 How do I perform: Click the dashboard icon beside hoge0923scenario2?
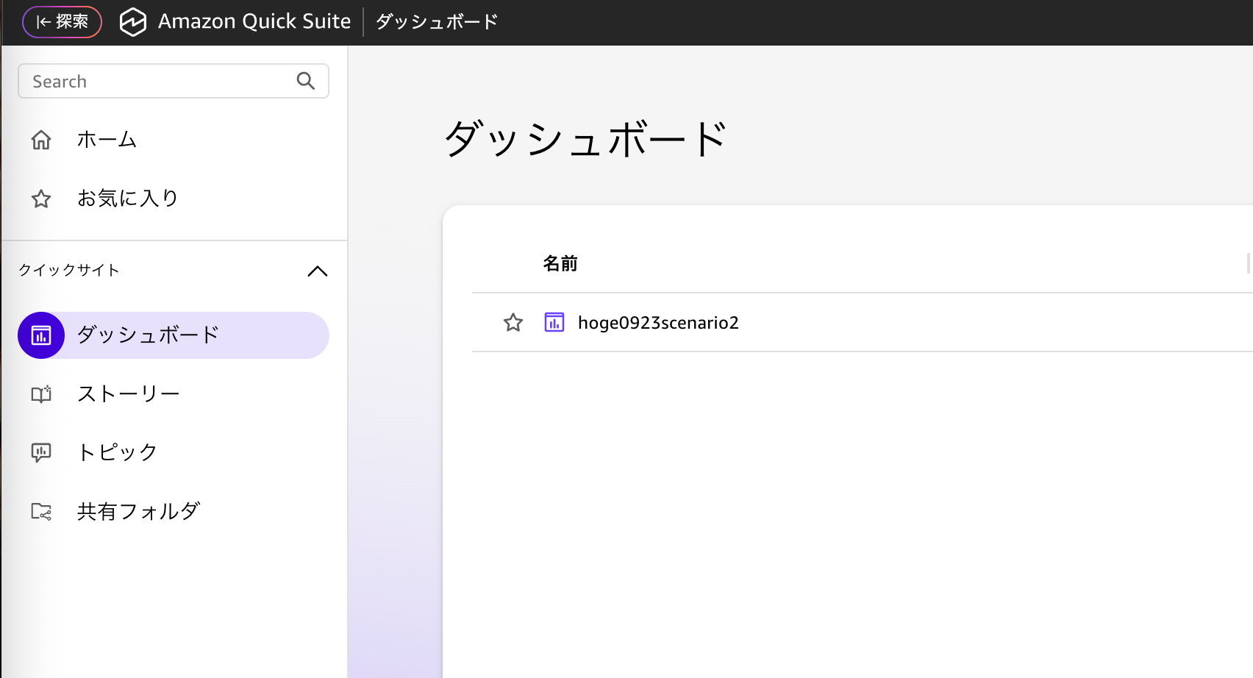pyautogui.click(x=554, y=321)
